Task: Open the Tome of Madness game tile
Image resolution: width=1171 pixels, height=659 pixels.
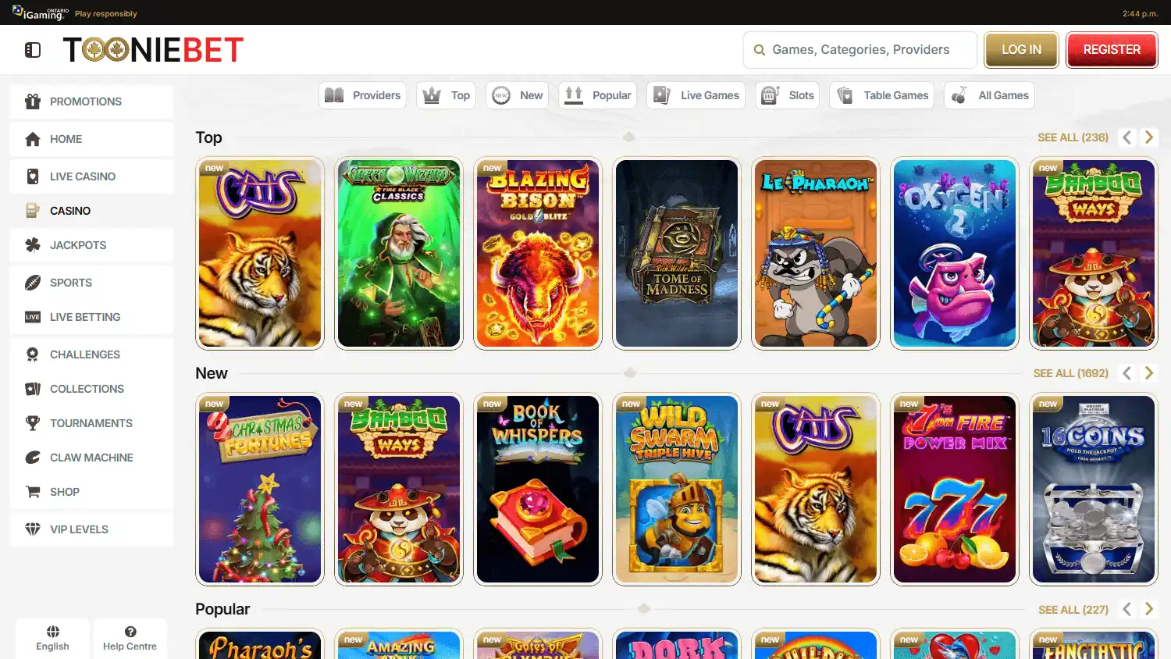Action: point(677,254)
